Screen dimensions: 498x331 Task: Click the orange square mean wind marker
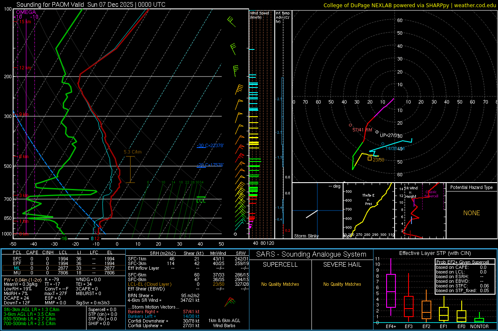[x=370, y=159]
